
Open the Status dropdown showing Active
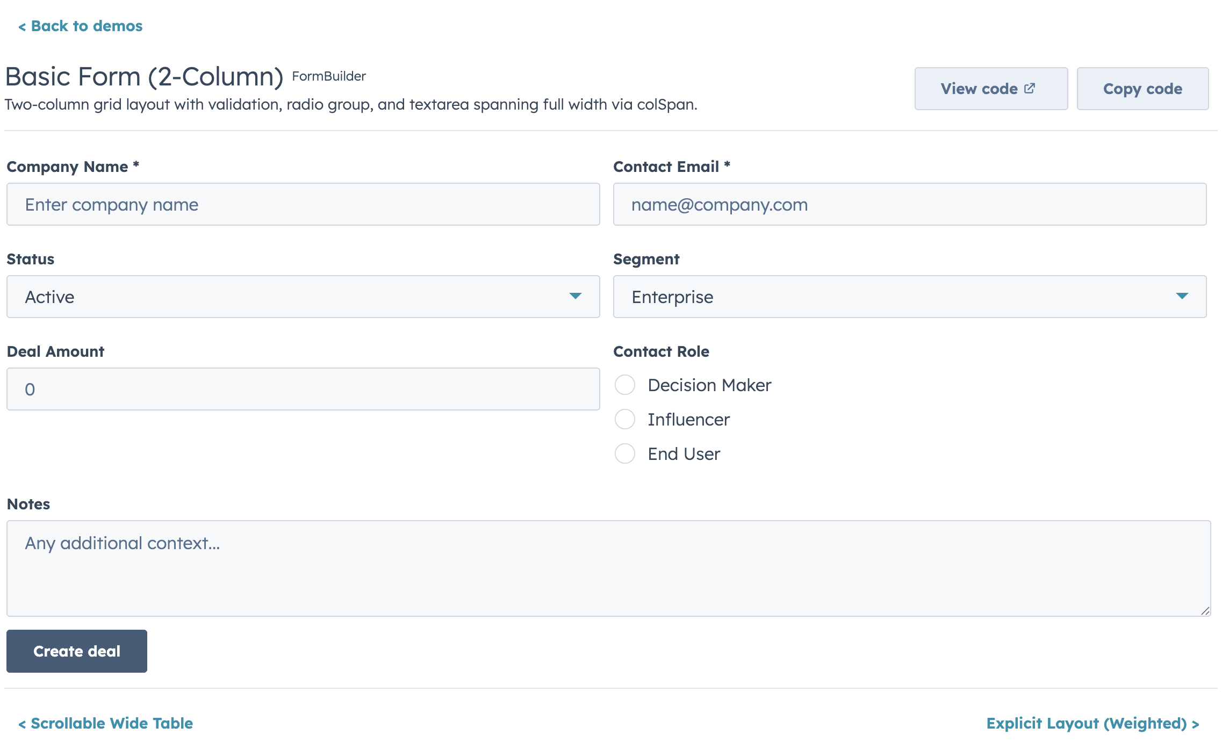[x=303, y=297]
